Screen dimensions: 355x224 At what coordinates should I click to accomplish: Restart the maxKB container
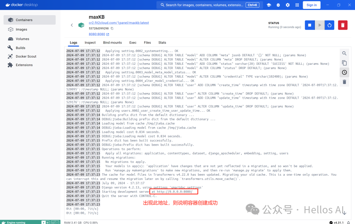329,25
